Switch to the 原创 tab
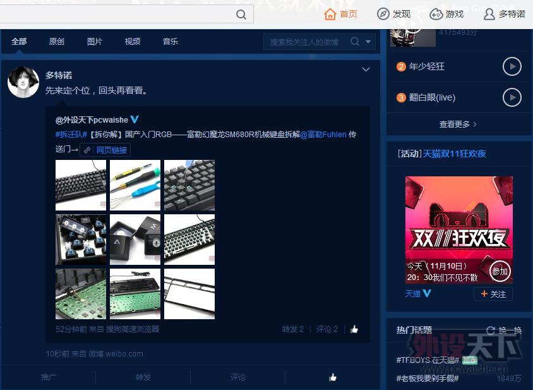 point(56,42)
